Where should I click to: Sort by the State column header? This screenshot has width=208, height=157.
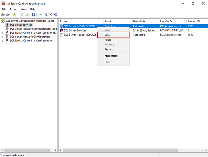point(117,22)
